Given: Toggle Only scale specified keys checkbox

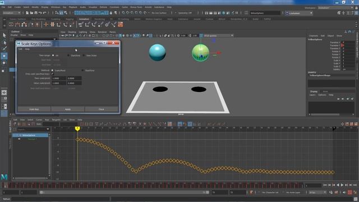Looking at the screenshot, I should 52,74.
